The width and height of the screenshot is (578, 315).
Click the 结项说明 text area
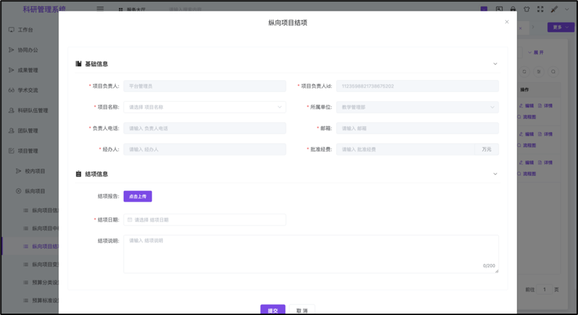(311, 254)
